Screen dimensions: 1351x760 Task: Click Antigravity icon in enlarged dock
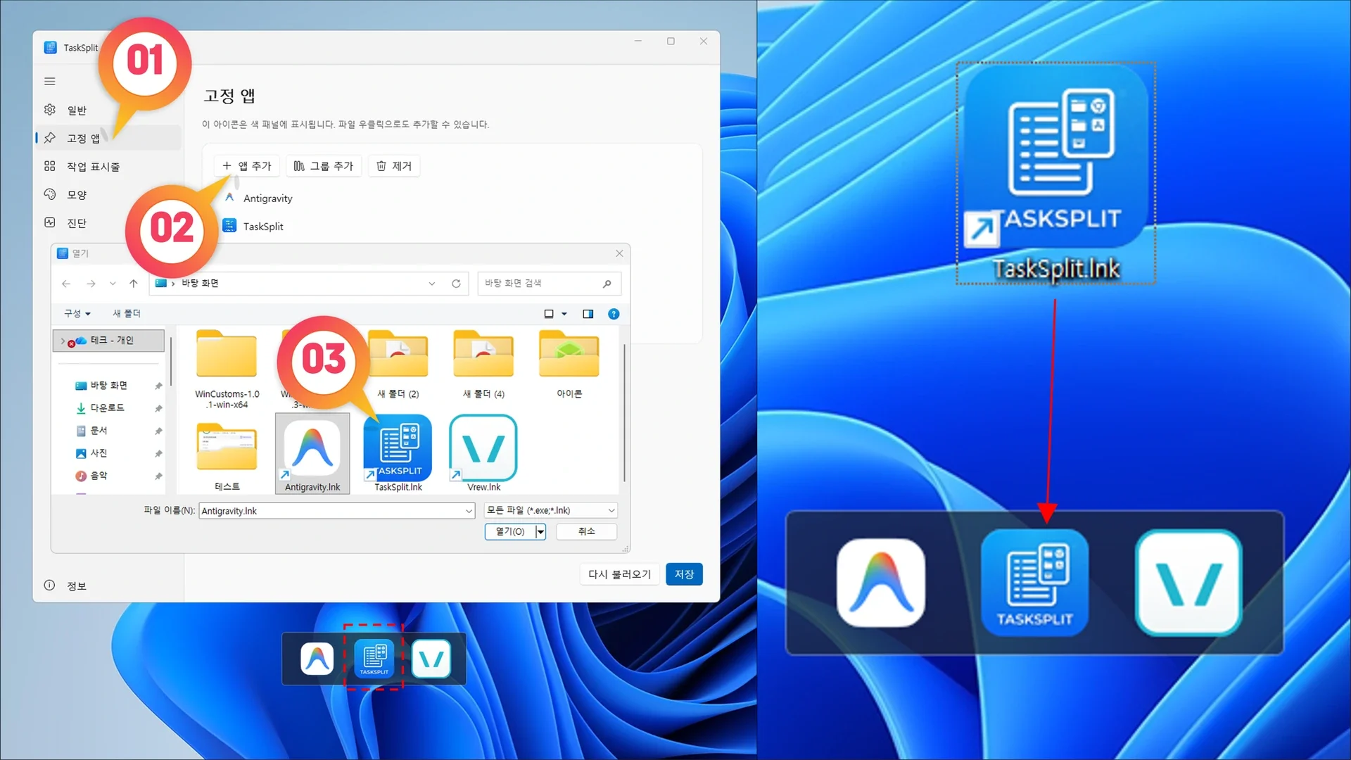coord(881,583)
